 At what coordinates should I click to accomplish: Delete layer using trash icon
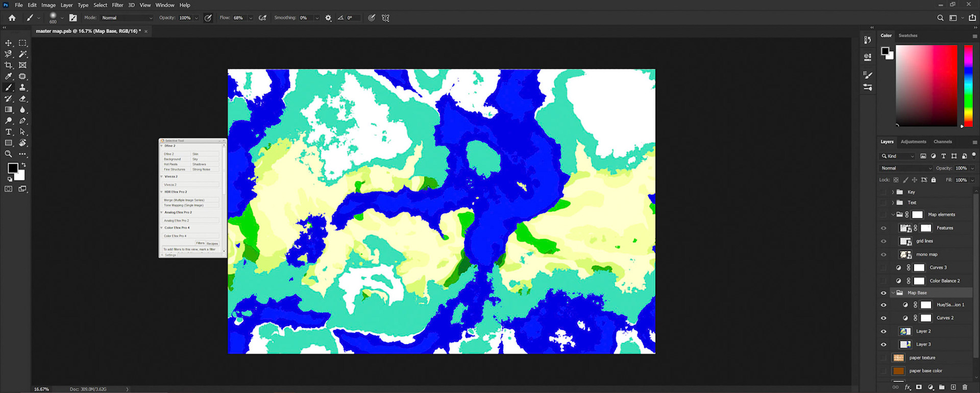(x=965, y=387)
